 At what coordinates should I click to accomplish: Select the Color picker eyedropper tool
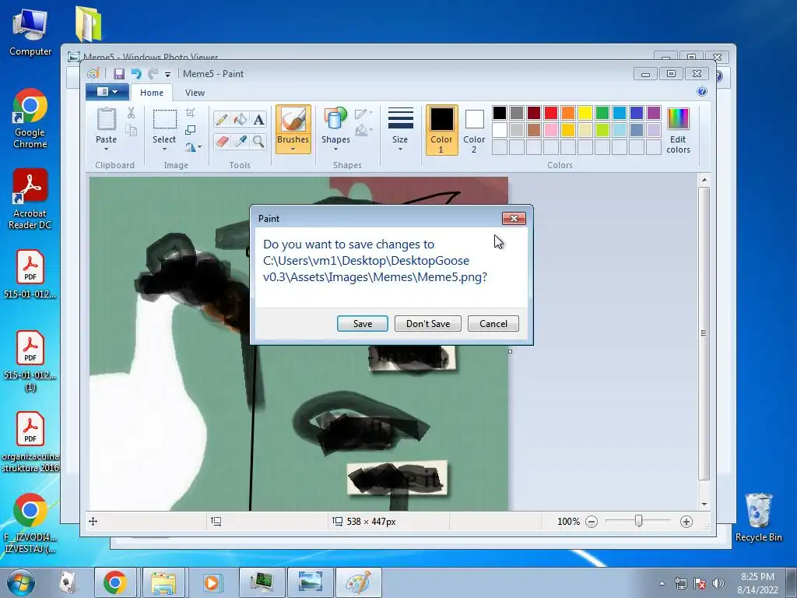point(240,141)
